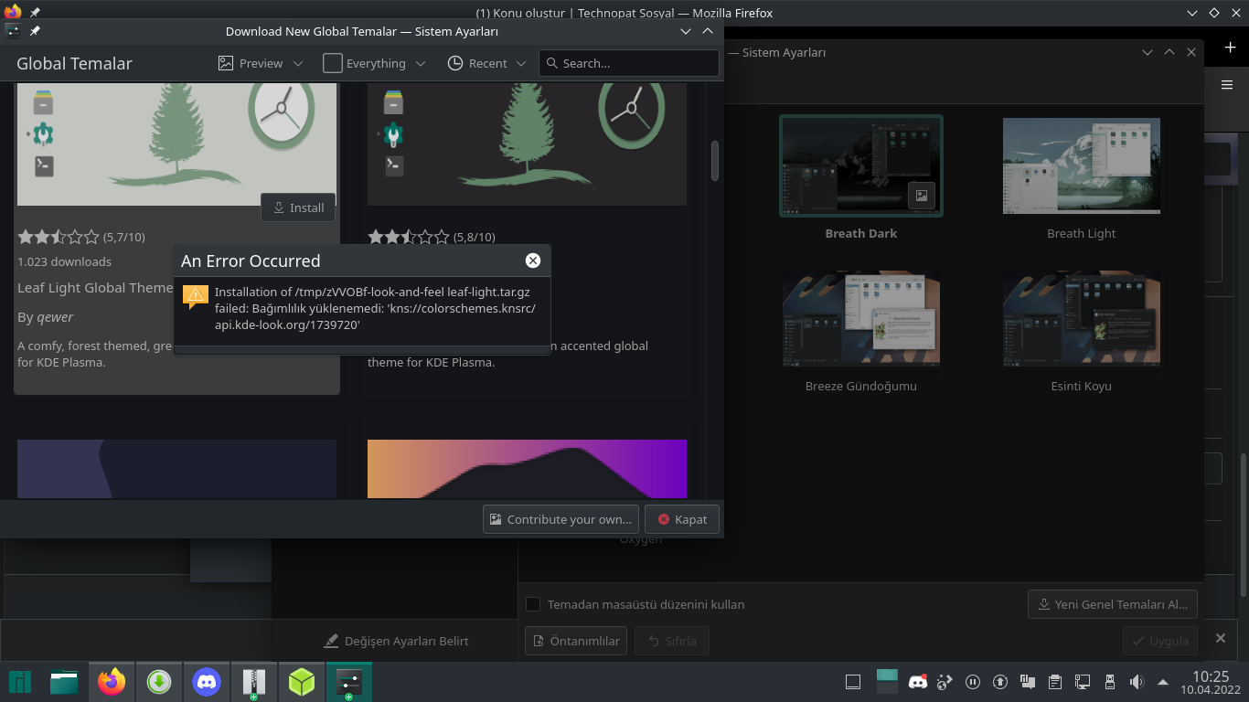1249x702 pixels.
Task: Click the preview image icon on Breath Dark
Action: click(x=922, y=195)
